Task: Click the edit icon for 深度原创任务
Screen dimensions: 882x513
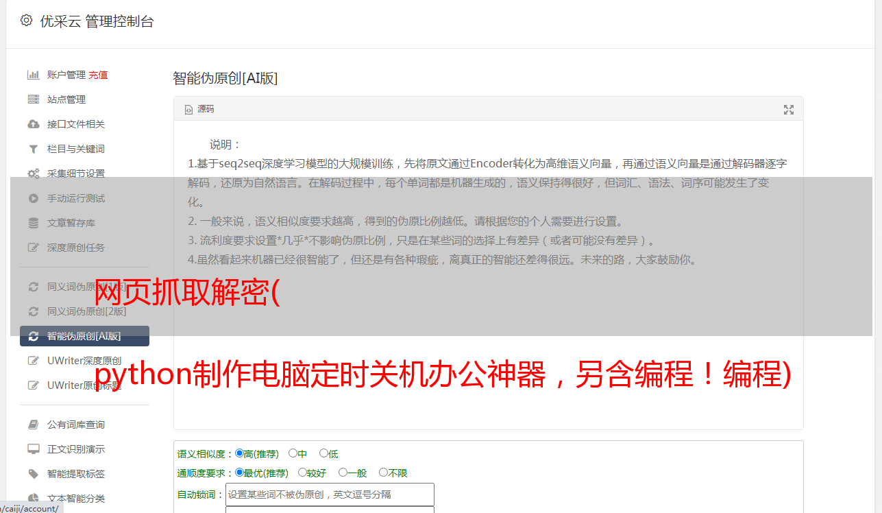Action: coord(33,248)
